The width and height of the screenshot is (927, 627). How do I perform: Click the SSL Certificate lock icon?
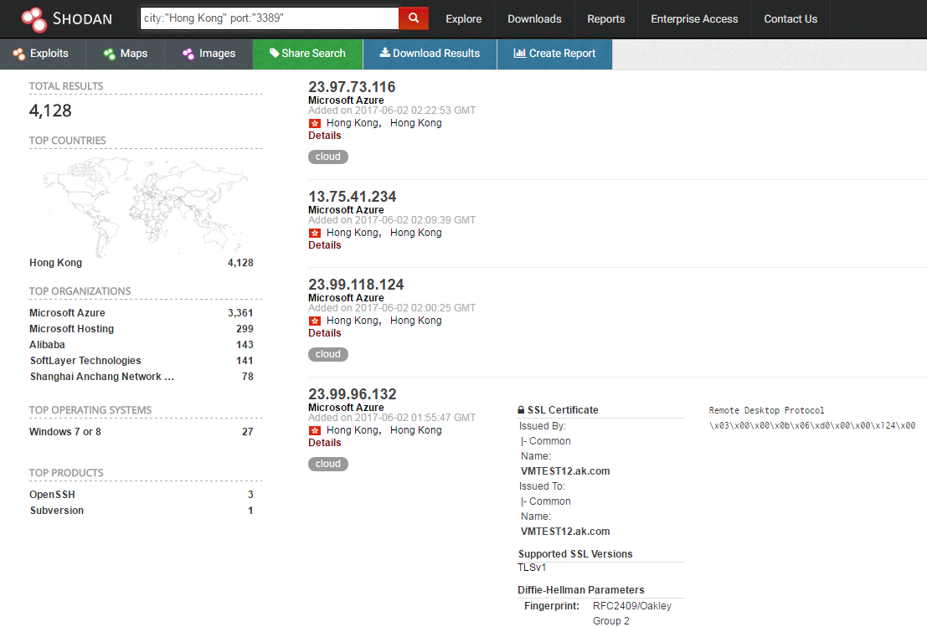click(x=521, y=409)
